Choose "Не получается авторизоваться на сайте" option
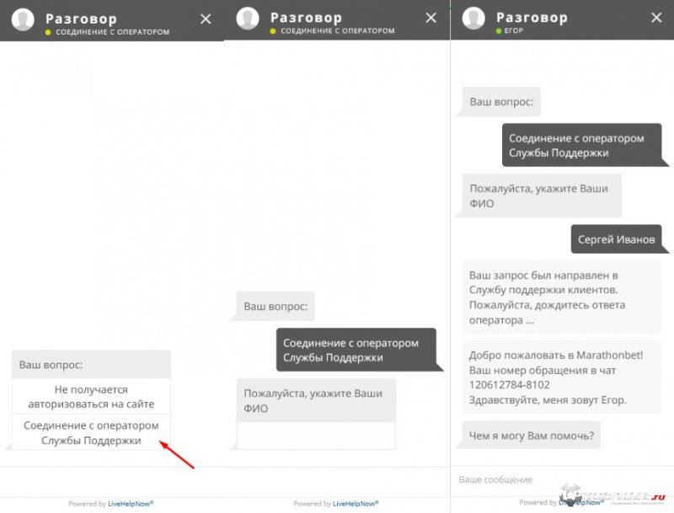Viewport: 674px width, 513px height. pyautogui.click(x=91, y=396)
